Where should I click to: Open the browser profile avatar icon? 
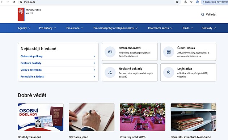pos(197,2)
